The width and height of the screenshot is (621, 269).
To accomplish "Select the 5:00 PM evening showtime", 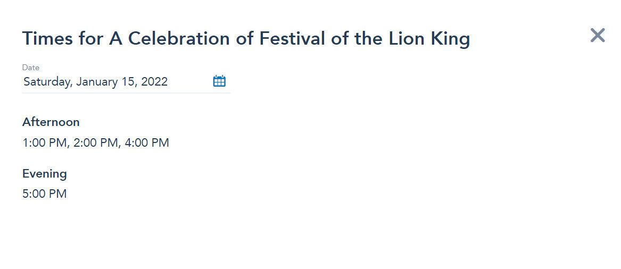I will point(45,194).
